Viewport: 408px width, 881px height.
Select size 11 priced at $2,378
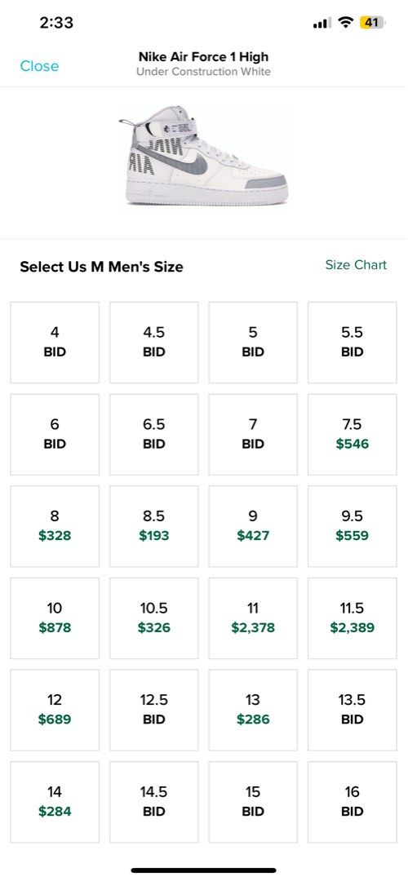tap(253, 618)
